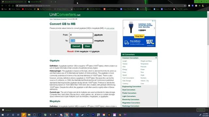209x117 pixels.
Task: Click Google Chrome on the taskbar
Action: [x=67, y=115]
